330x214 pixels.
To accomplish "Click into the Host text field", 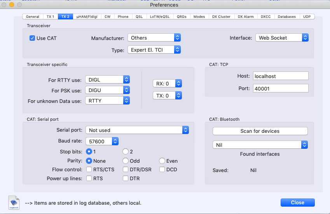I will click(x=280, y=76).
